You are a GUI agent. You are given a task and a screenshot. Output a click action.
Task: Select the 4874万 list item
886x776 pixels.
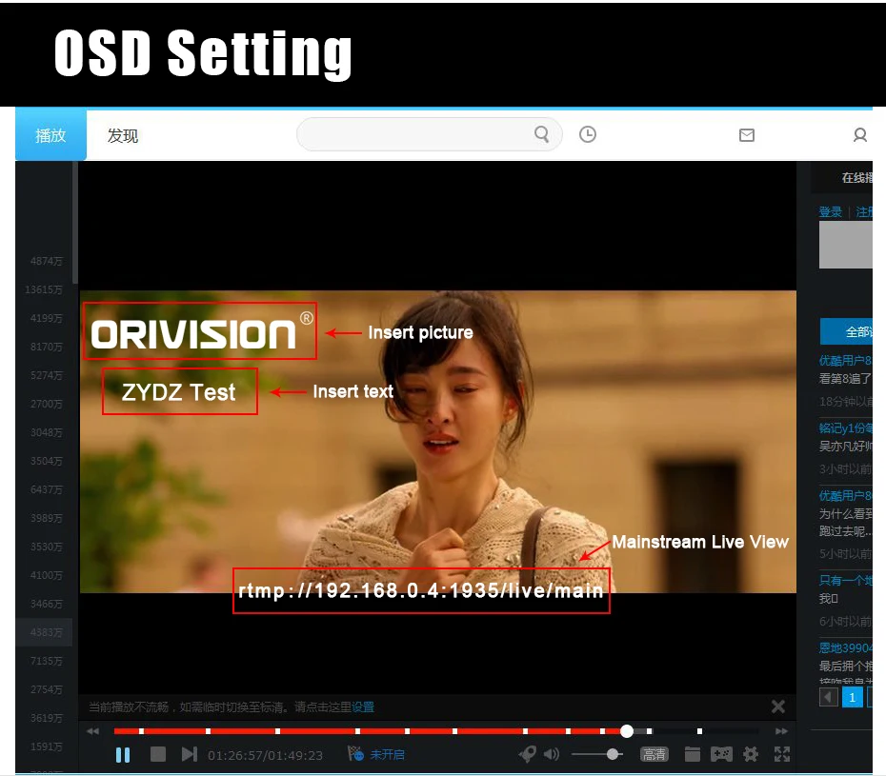pyautogui.click(x=47, y=261)
